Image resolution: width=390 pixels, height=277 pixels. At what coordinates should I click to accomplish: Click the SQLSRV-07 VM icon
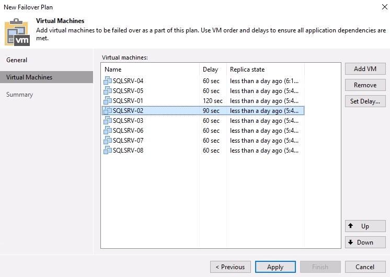108,141
